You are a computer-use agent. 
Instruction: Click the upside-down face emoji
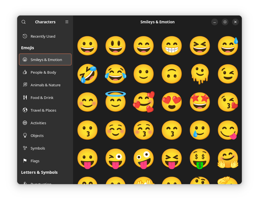172,74
